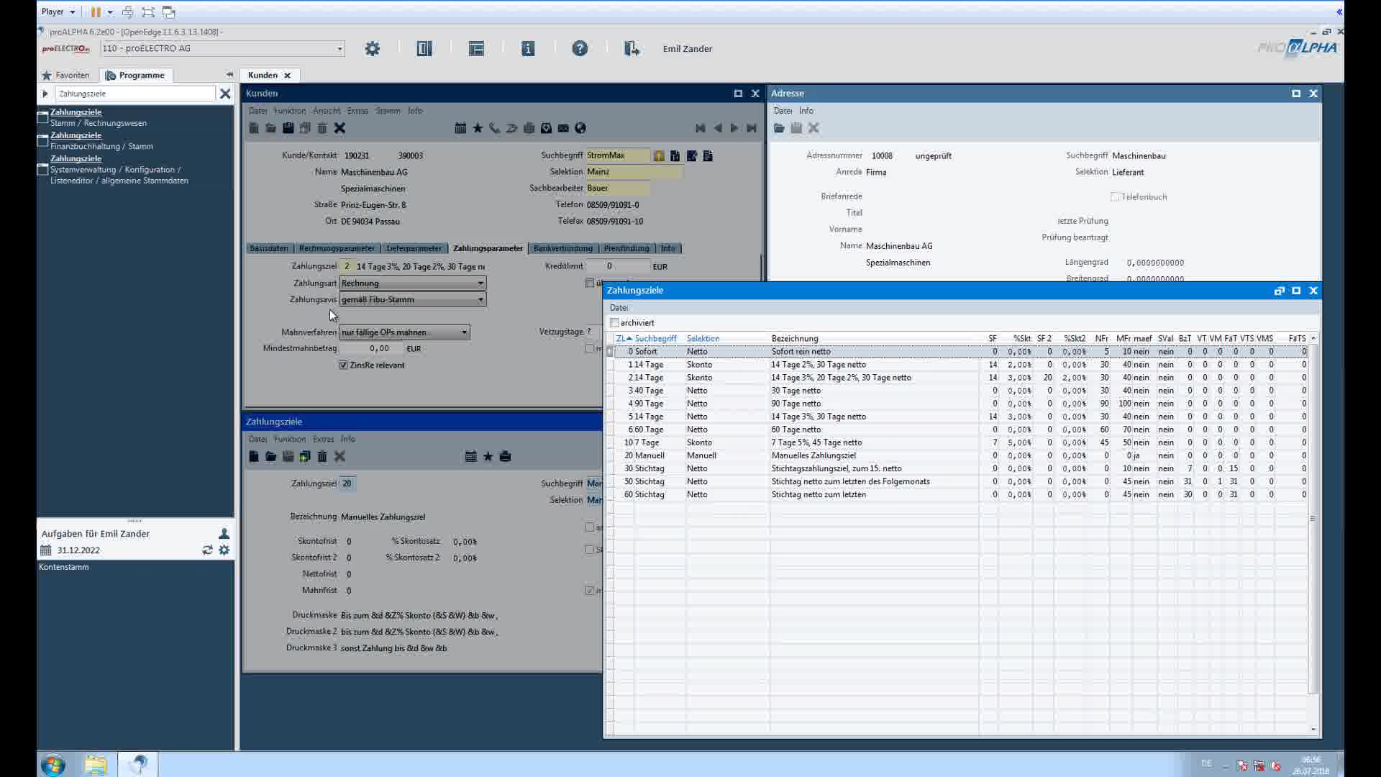Screen dimensions: 1381x777
Task: Click copy record icon in Zahlungsziel toolbar
Action: point(305,456)
